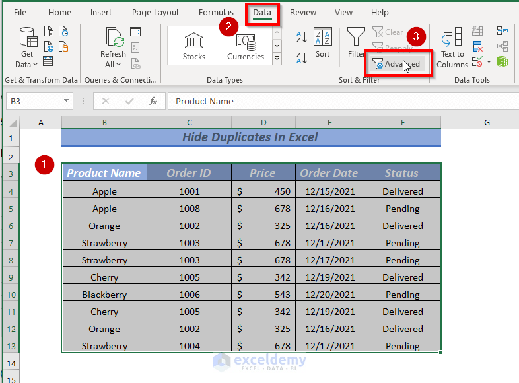Select the column G header
The height and width of the screenshot is (383, 519).
(487, 123)
